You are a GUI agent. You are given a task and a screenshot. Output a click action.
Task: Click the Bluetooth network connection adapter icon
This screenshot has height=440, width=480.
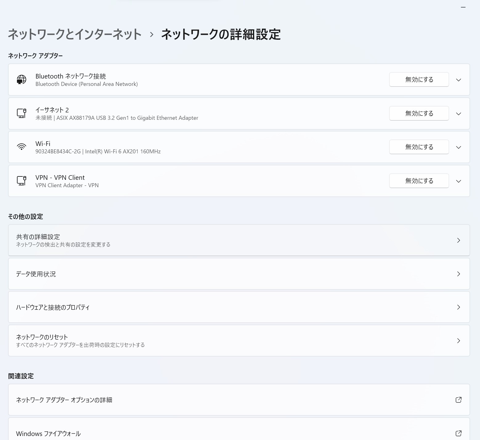coord(21,79)
